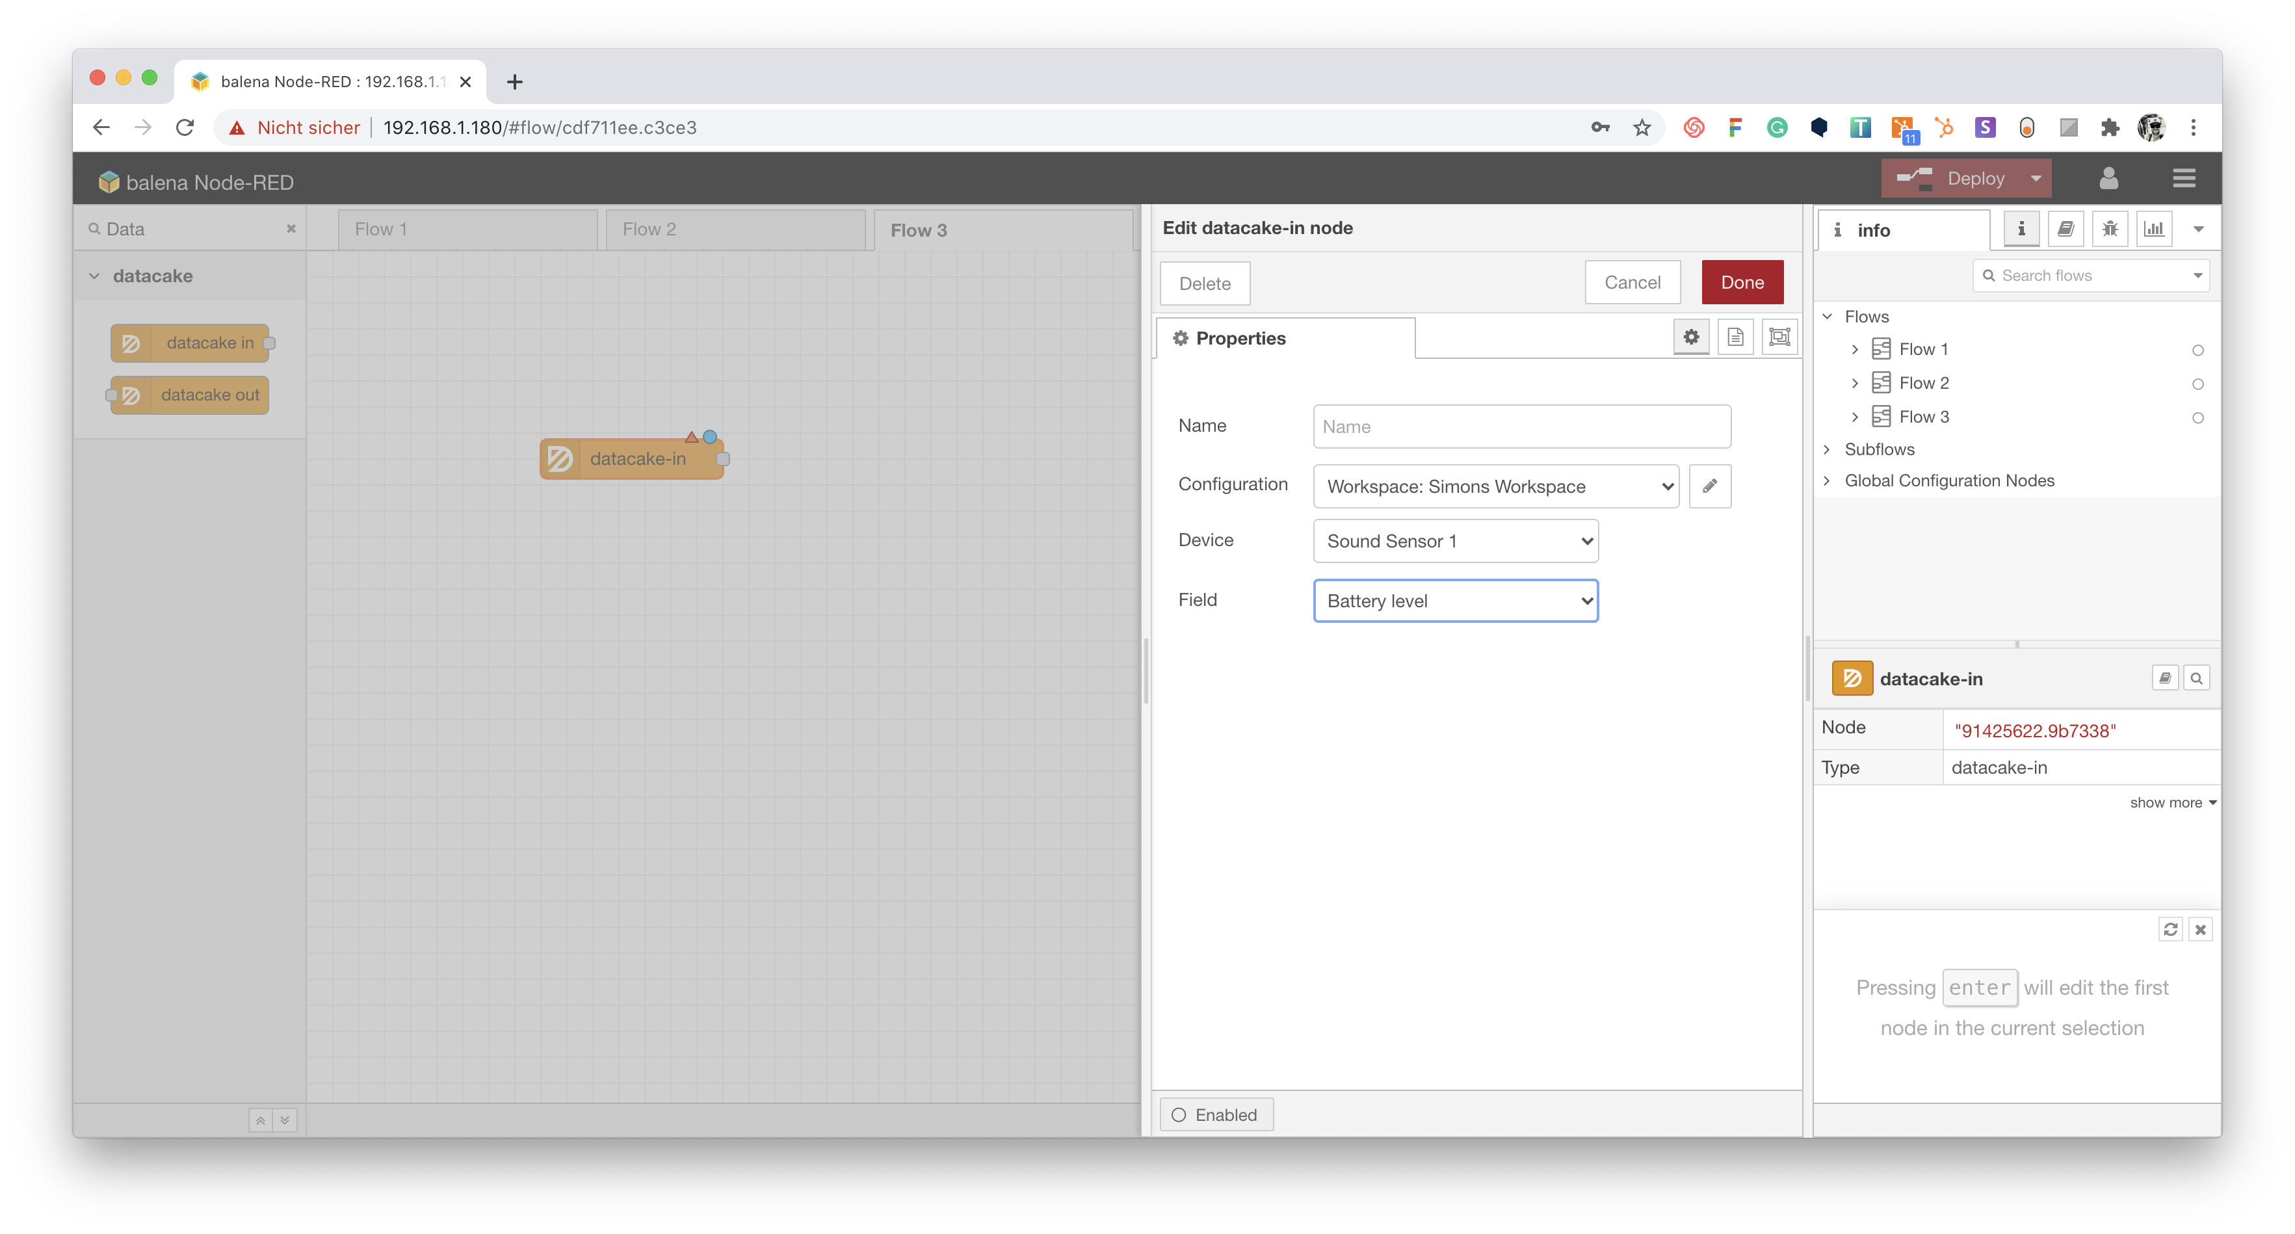2295x1234 pixels.
Task: Collapse the datacake palette category
Action: pos(94,276)
